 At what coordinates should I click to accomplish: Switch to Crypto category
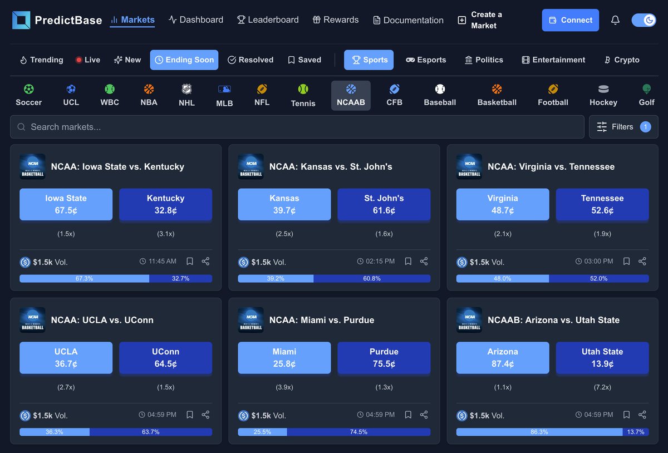(x=622, y=60)
